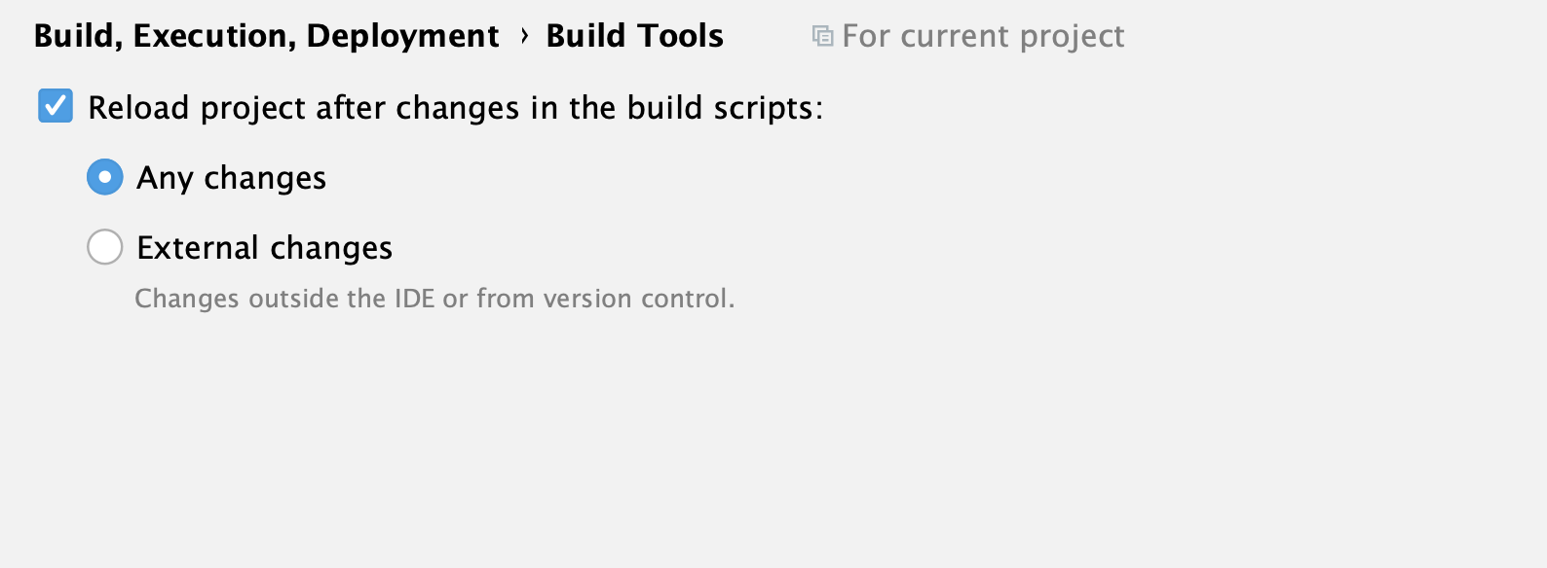The height and width of the screenshot is (568, 1547).
Task: Click the white checkmark in the blue box
Action: click(56, 106)
